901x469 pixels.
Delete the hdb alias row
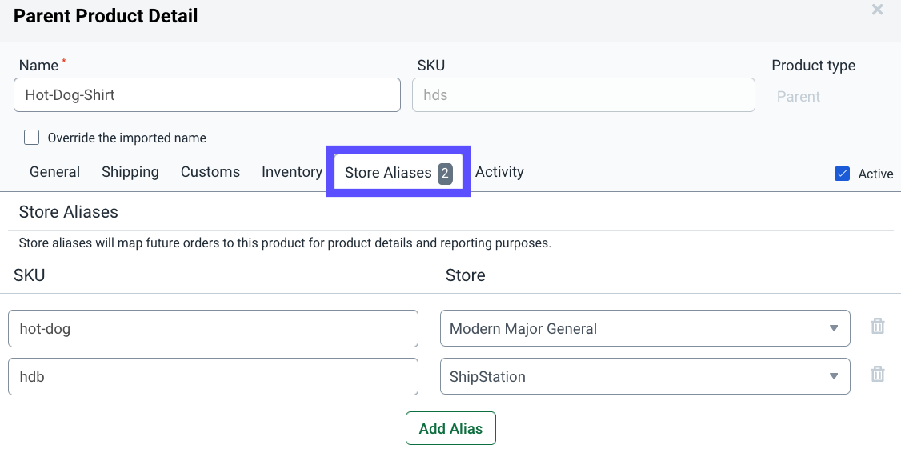pos(877,375)
